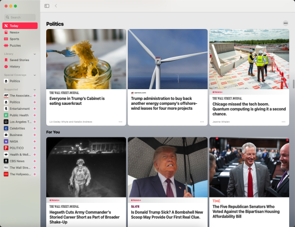The height and width of the screenshot is (227, 295).
Task: Read the Five Republican Senators TIME article
Action: pos(246,212)
